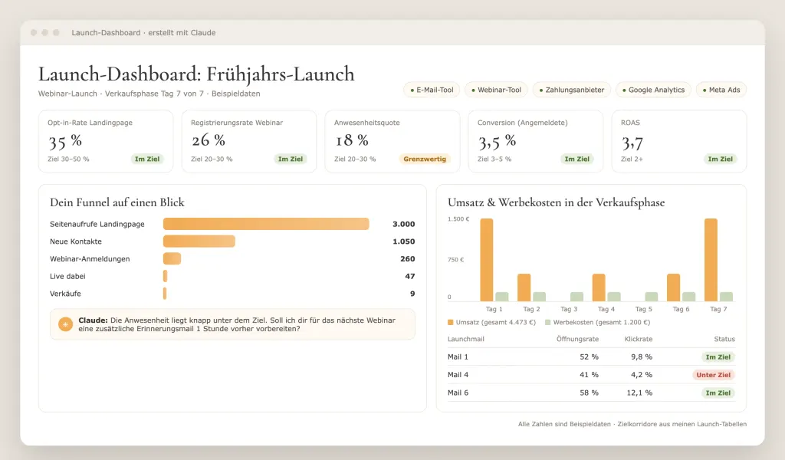Click the 1.500 € axis label
Screen dimensions: 785x460
(x=458, y=219)
